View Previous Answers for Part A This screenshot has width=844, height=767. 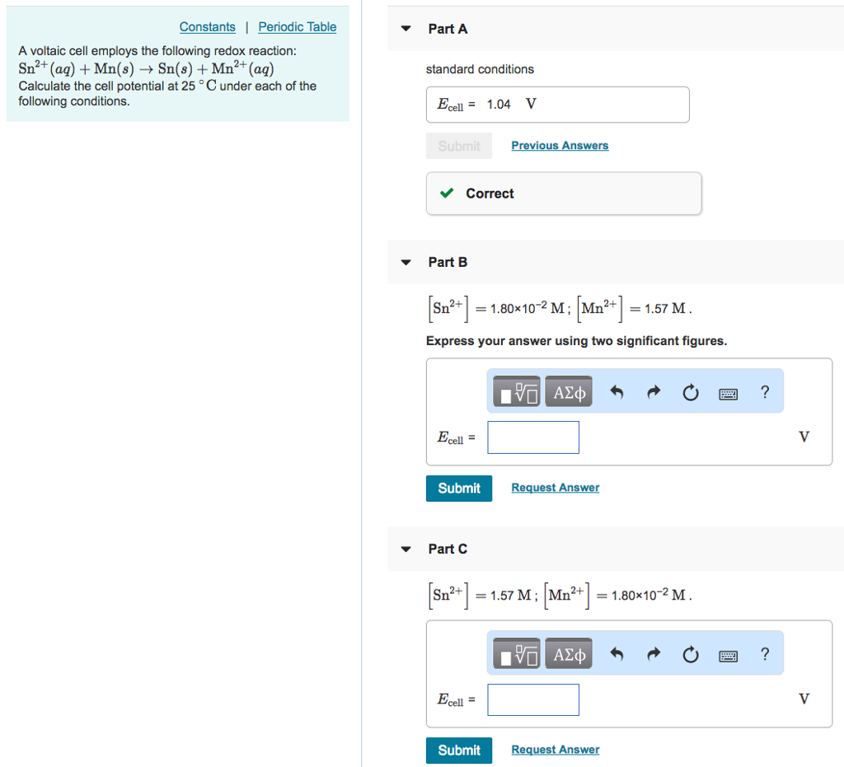560,145
